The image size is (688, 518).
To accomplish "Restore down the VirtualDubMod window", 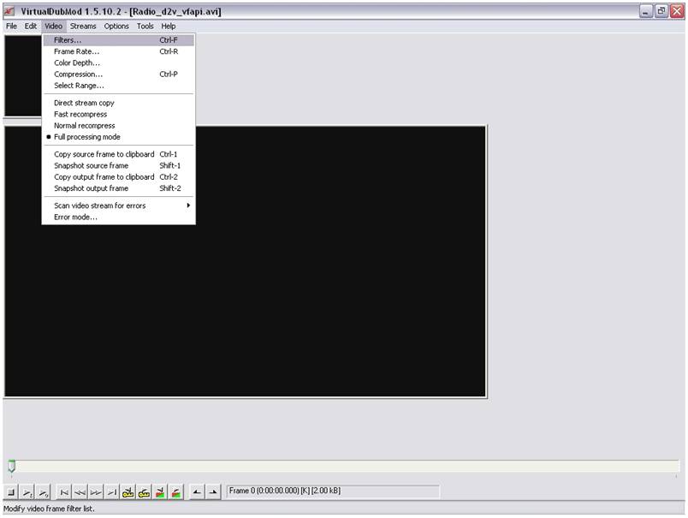I will pos(661,11).
